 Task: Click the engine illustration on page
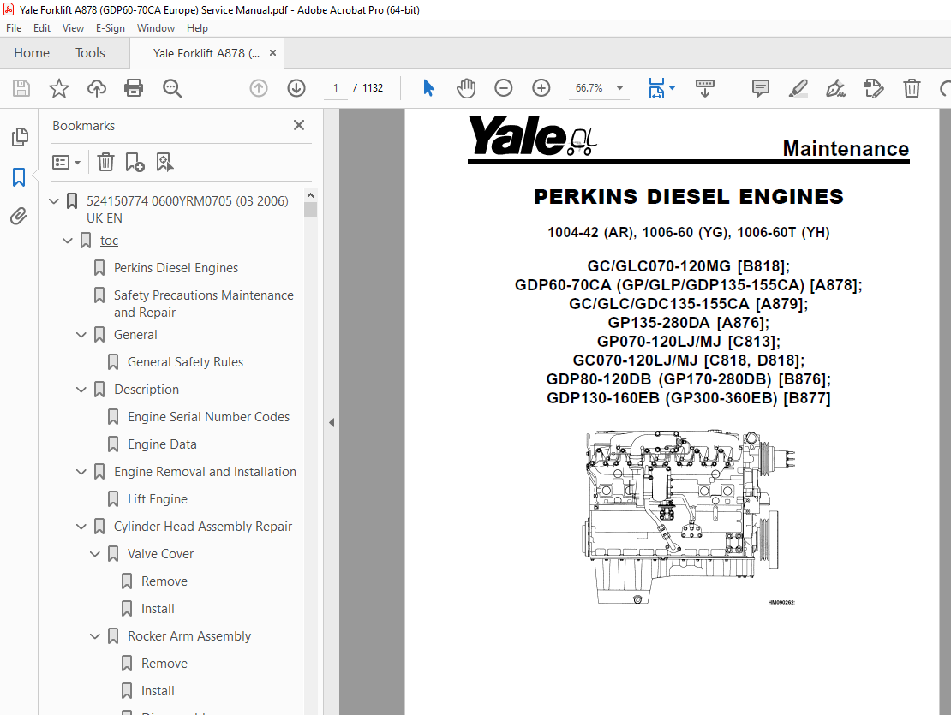pos(690,517)
